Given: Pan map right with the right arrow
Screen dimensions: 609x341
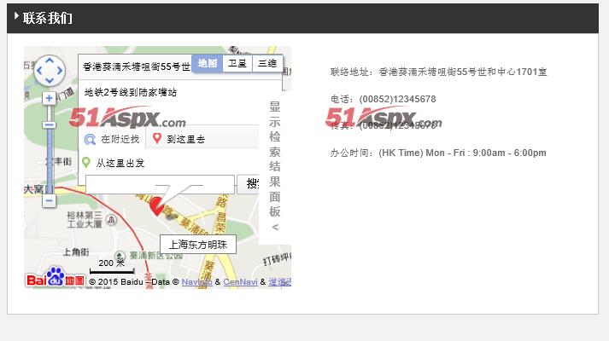Looking at the screenshot, I should [60, 71].
